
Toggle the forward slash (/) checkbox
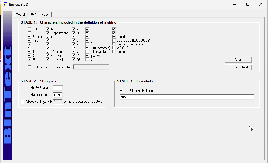[x=73, y=29]
